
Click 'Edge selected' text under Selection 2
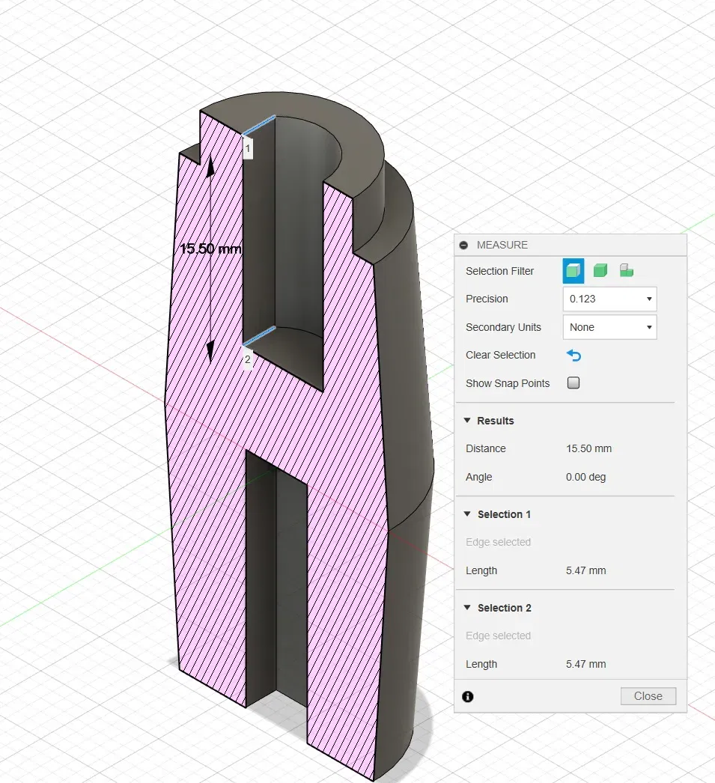point(498,636)
